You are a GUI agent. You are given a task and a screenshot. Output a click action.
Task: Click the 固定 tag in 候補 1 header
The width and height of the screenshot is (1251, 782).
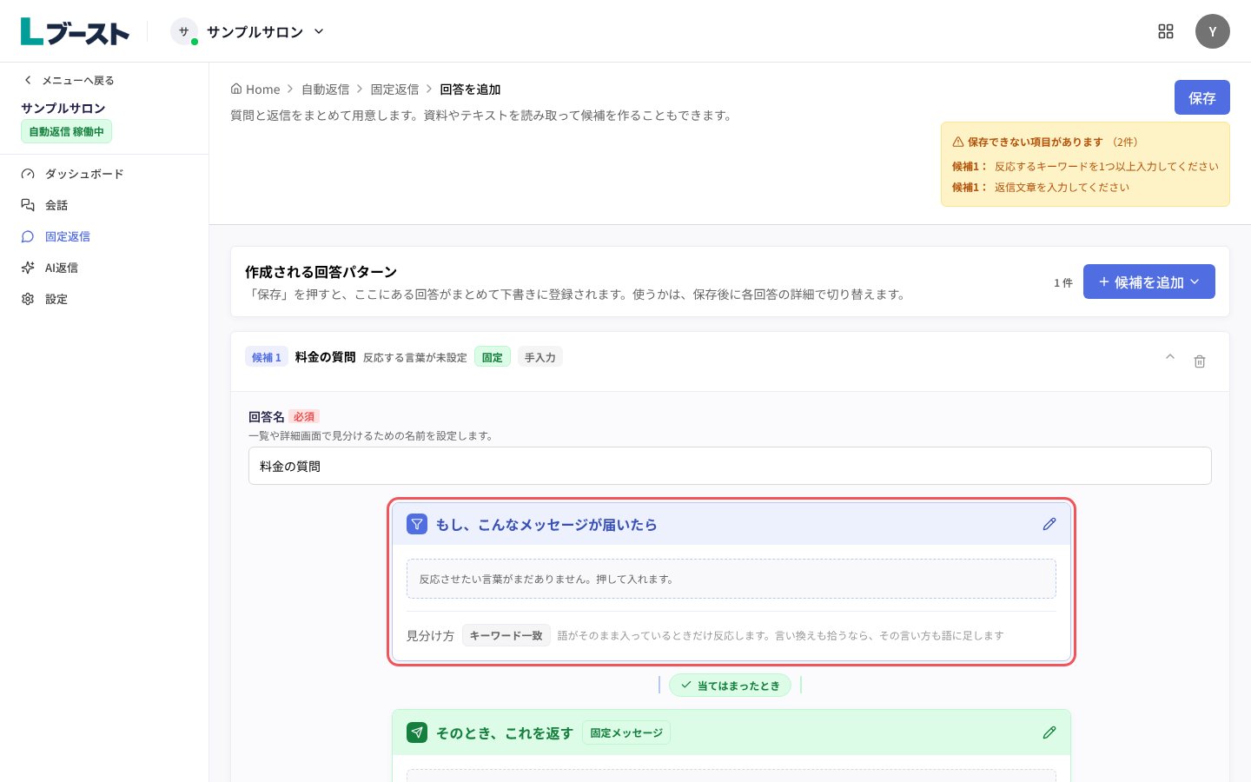493,357
